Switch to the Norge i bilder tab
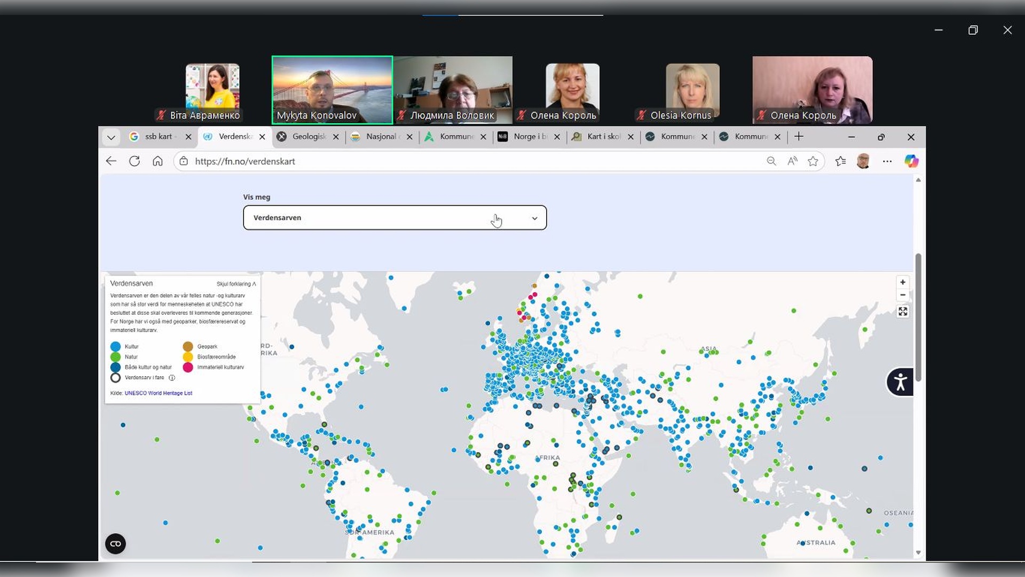 point(529,137)
